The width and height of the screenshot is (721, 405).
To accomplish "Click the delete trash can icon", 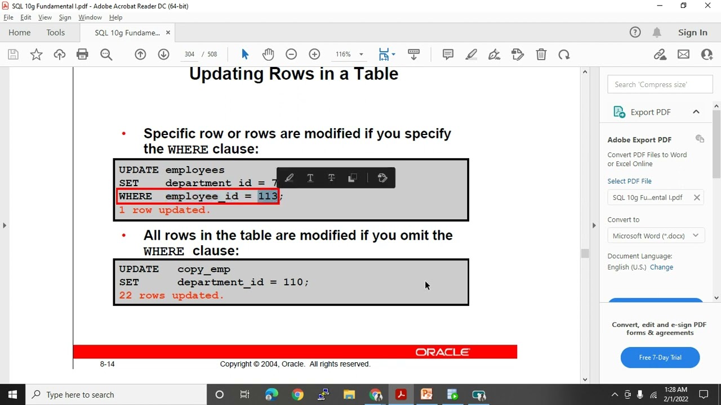I will click(x=541, y=55).
